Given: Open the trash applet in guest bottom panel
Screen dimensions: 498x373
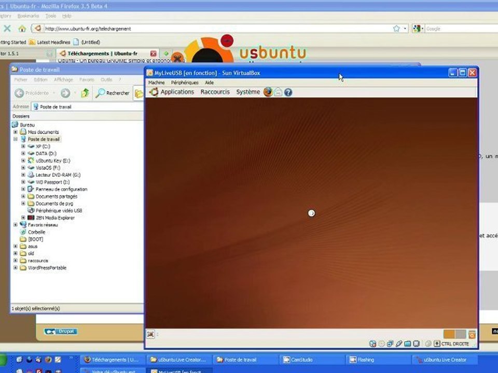Looking at the screenshot, I should click(472, 334).
